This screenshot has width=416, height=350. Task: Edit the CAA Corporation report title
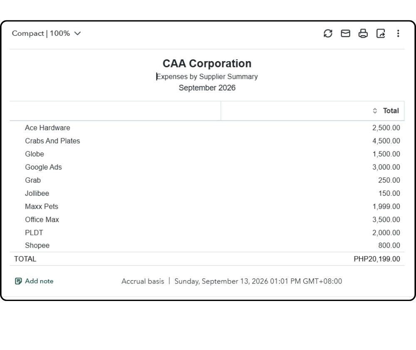tap(207, 64)
